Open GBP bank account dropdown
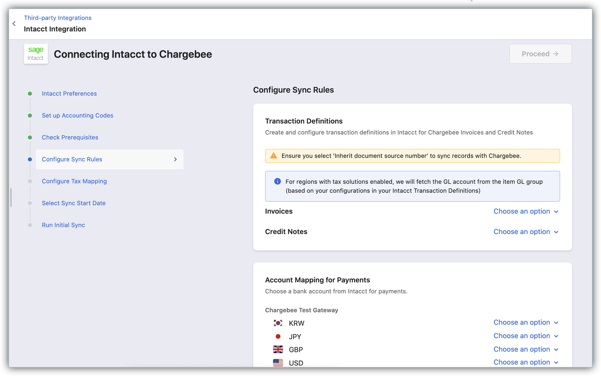The height and width of the screenshot is (376, 601). (x=526, y=349)
